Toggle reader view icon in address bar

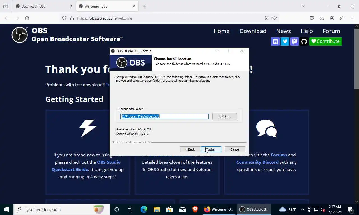[x=267, y=18]
